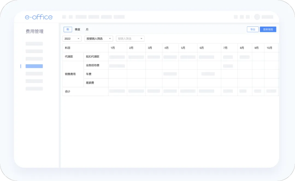Click the 合计 total row label
Image resolution: width=295 pixels, height=181 pixels.
click(x=67, y=92)
